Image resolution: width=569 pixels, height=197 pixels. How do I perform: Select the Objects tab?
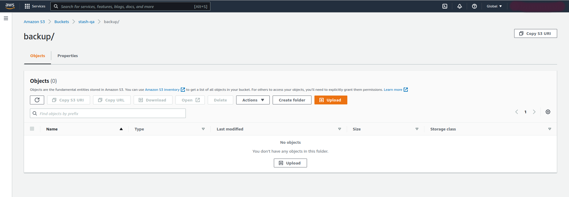coord(38,56)
